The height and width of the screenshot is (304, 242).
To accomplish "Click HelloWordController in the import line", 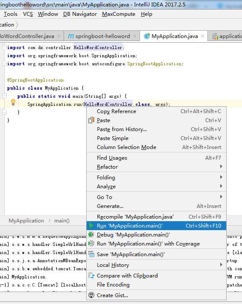I will (x=98, y=47).
